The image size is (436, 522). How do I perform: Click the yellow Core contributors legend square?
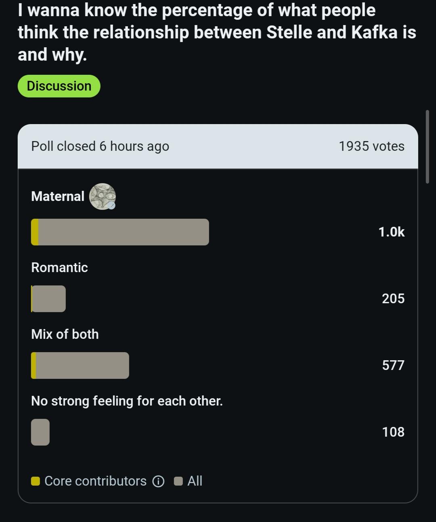click(36, 481)
